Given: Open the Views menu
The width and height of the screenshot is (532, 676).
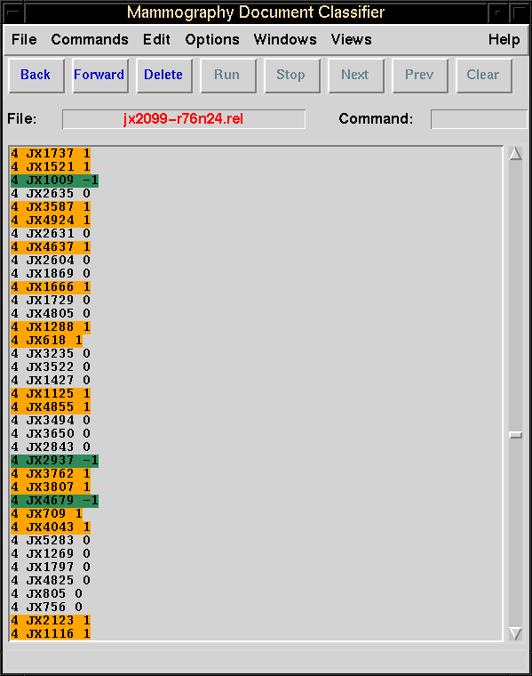Looking at the screenshot, I should pos(351,40).
